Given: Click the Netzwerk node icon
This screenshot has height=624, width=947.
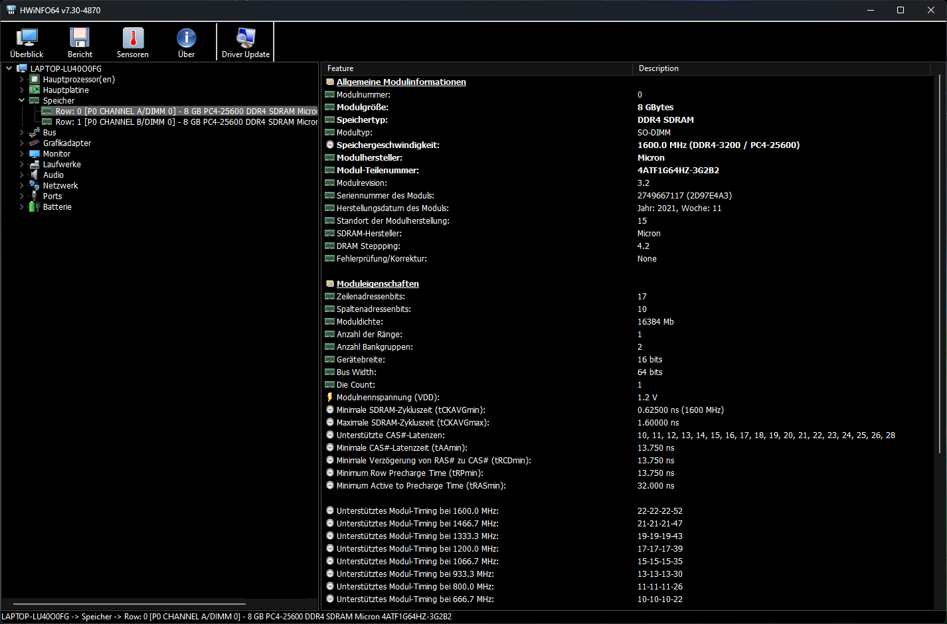Looking at the screenshot, I should point(35,185).
